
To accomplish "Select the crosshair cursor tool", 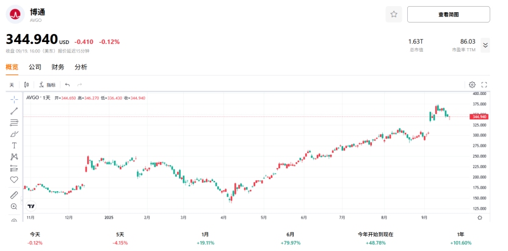I will [x=14, y=99].
